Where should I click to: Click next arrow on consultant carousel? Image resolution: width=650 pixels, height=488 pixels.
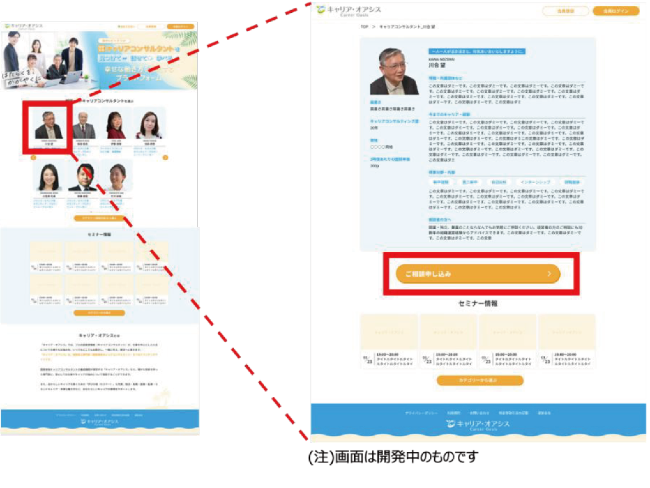point(165,158)
